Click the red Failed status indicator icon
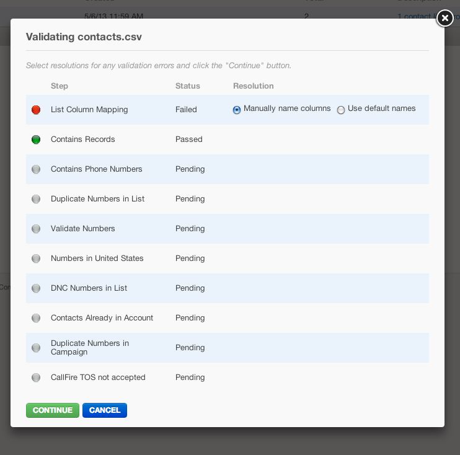460x455 pixels. coord(36,110)
